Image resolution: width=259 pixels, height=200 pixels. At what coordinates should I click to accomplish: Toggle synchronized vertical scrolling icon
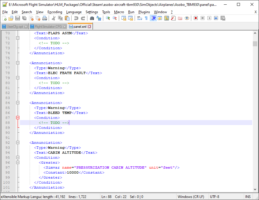tap(123, 18)
